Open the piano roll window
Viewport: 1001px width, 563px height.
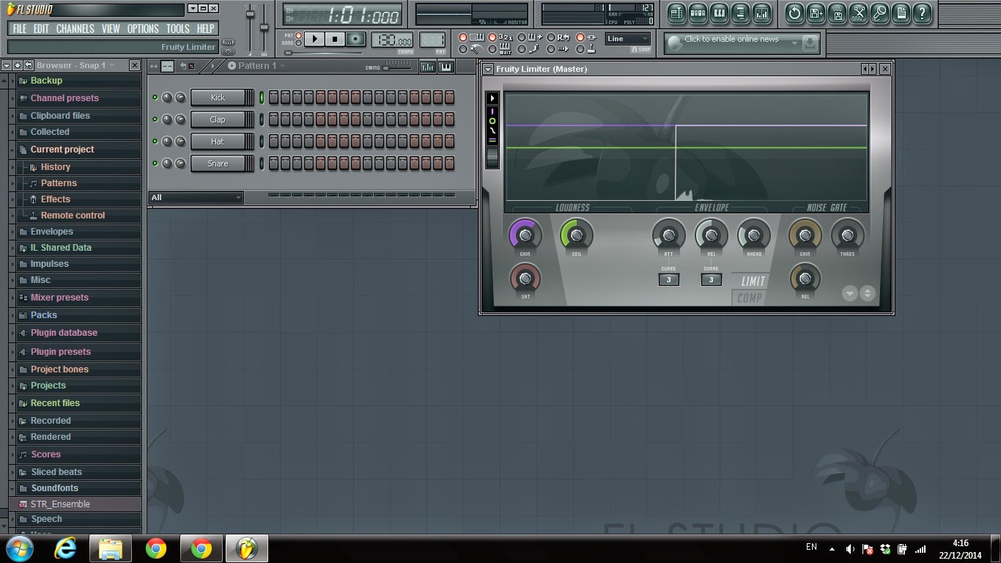pos(719,13)
